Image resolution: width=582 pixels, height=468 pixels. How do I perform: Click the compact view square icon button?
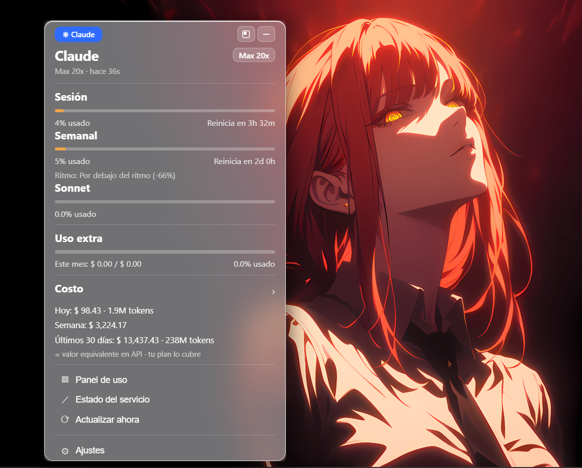pos(246,34)
